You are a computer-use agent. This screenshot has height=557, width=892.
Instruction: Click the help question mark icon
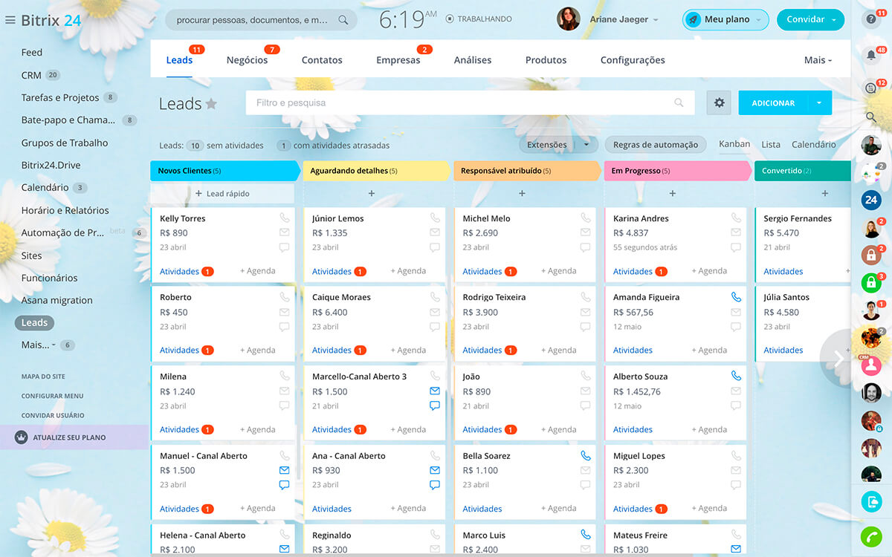click(x=871, y=20)
